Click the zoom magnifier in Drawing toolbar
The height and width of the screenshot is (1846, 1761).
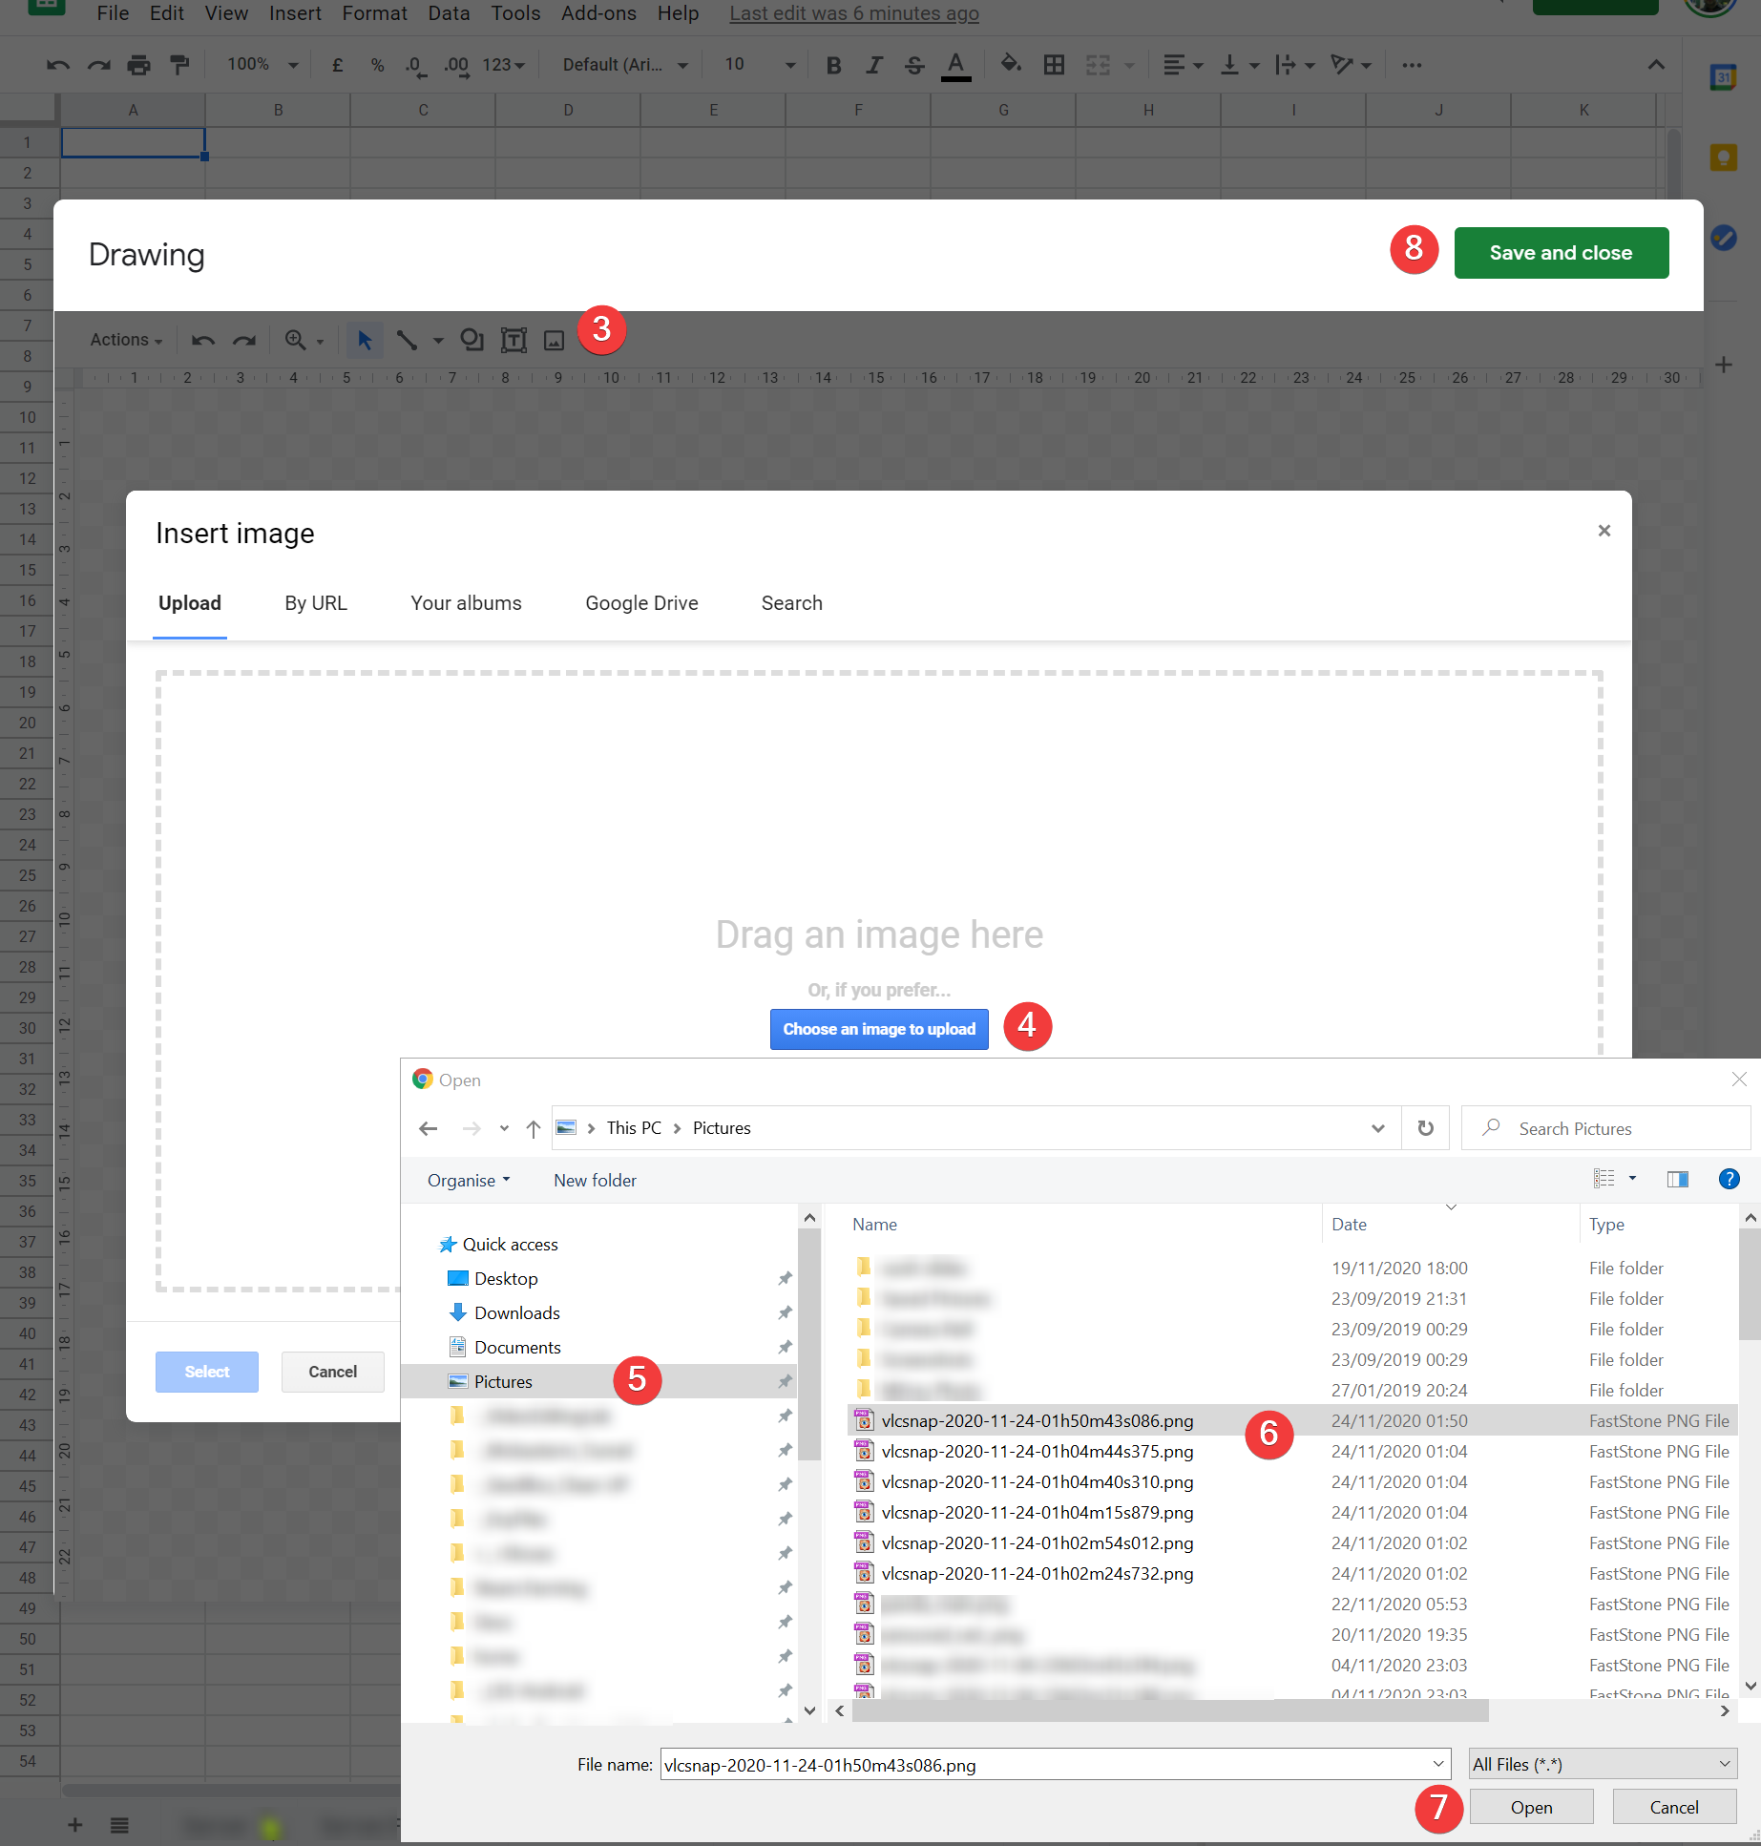point(296,340)
